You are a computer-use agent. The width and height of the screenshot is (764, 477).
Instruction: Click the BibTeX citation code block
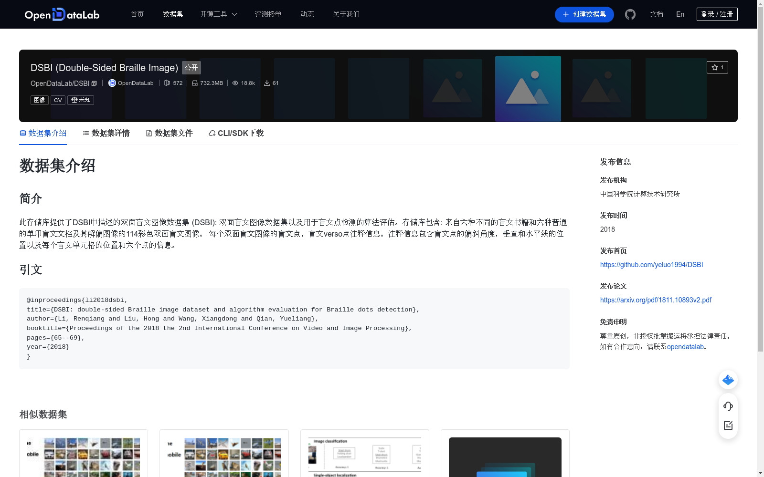[x=294, y=329]
